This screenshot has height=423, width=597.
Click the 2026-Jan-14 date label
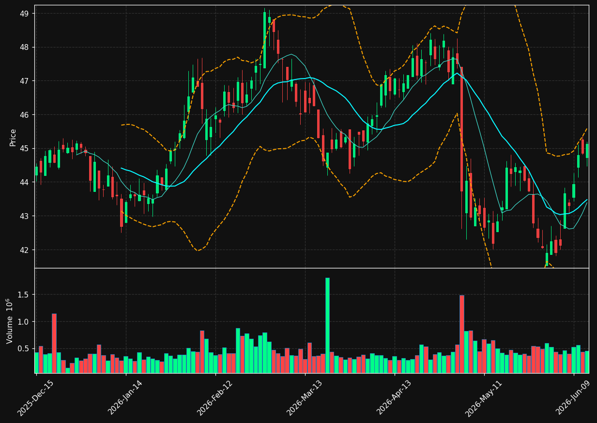coord(125,397)
